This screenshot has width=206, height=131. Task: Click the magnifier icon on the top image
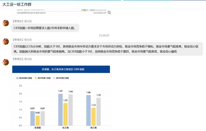[x=109, y=13]
